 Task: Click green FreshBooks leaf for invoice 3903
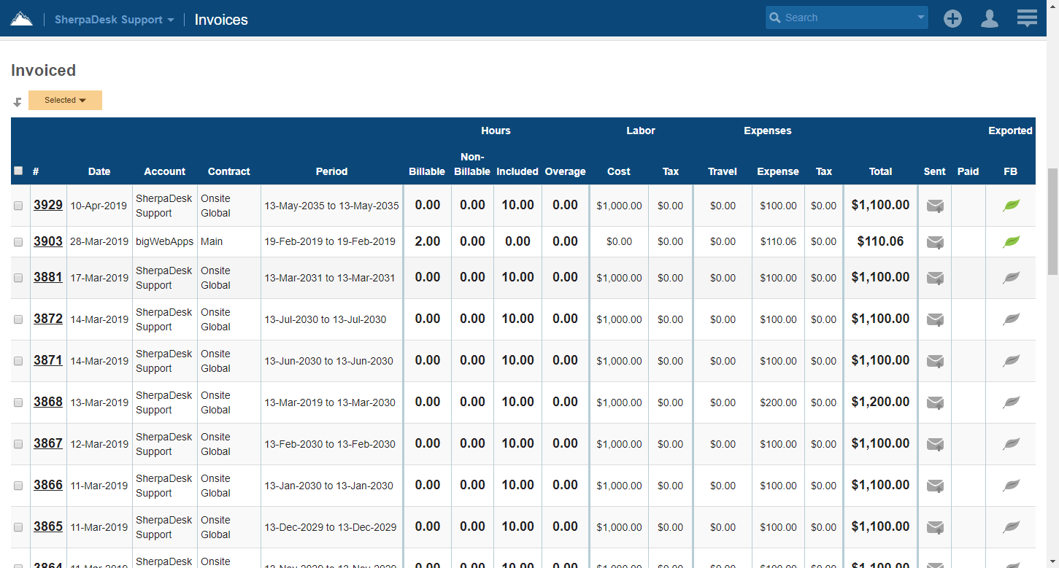click(1011, 241)
